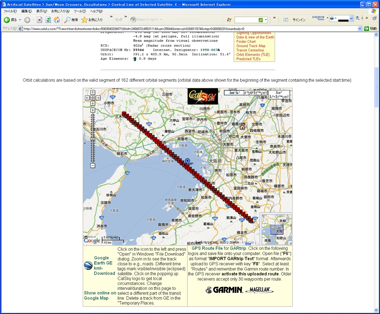The height and width of the screenshot is (314, 380).
Task: Click the 1998-067A designator link
Action: 210,50
